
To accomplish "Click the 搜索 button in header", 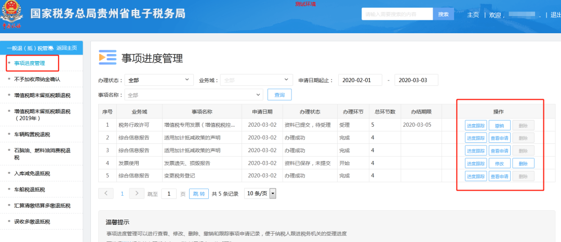I will pyautogui.click(x=443, y=15).
